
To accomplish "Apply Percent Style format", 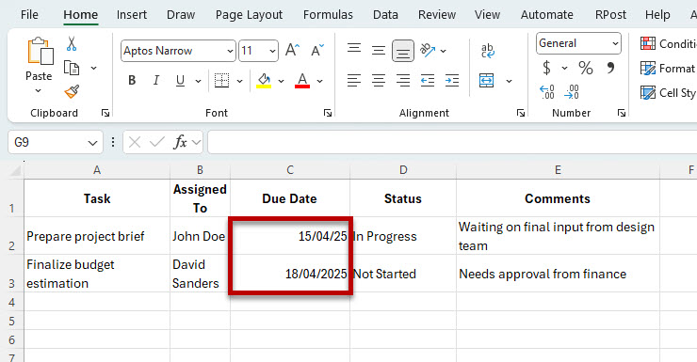I will click(x=586, y=68).
